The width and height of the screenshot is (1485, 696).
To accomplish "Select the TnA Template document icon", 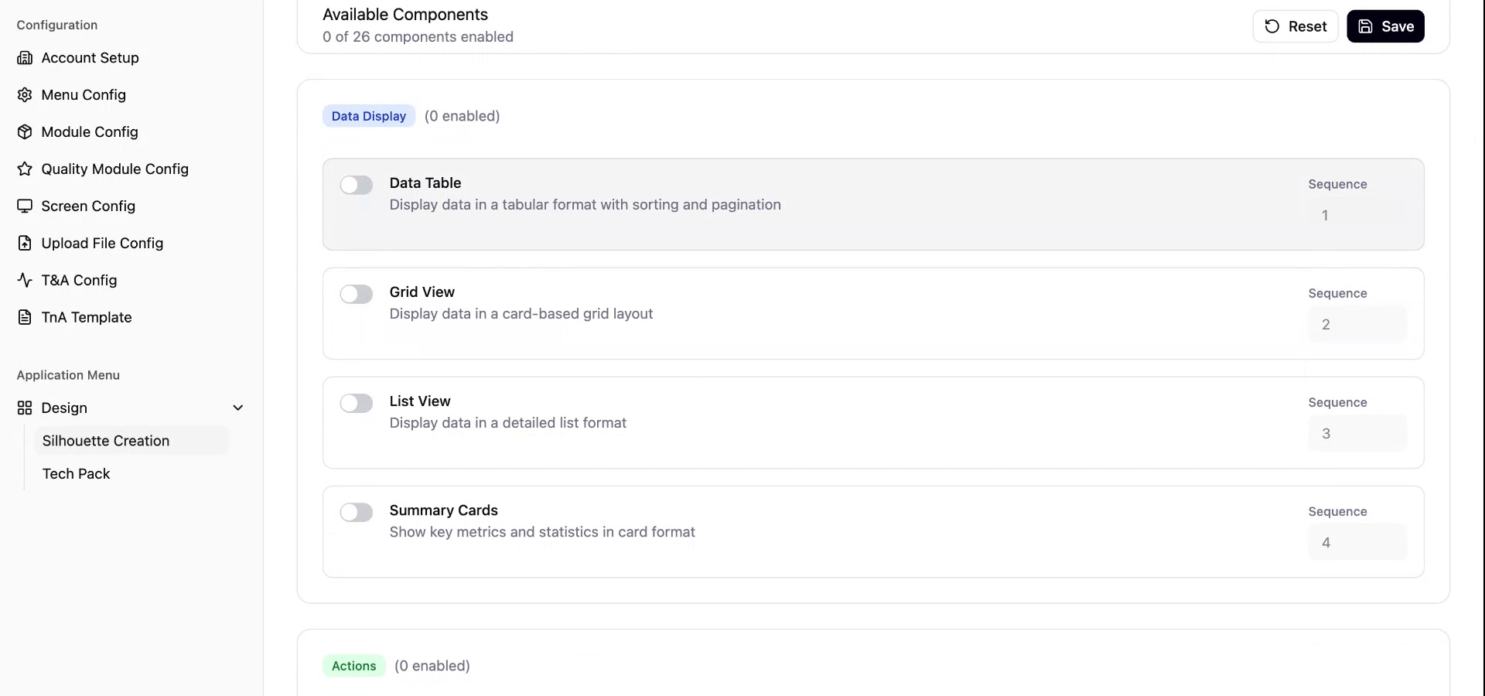I will click(x=26, y=317).
